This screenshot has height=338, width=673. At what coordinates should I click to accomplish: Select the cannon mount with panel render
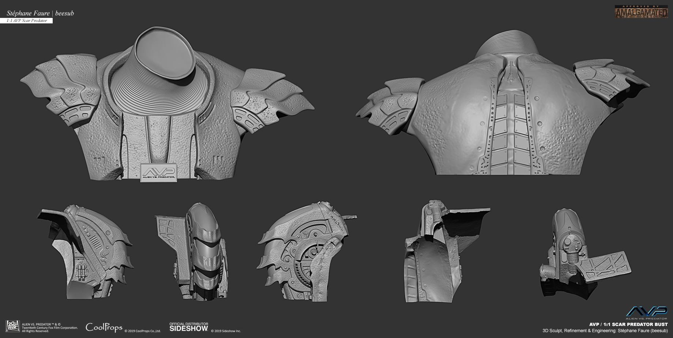pyautogui.click(x=585, y=254)
